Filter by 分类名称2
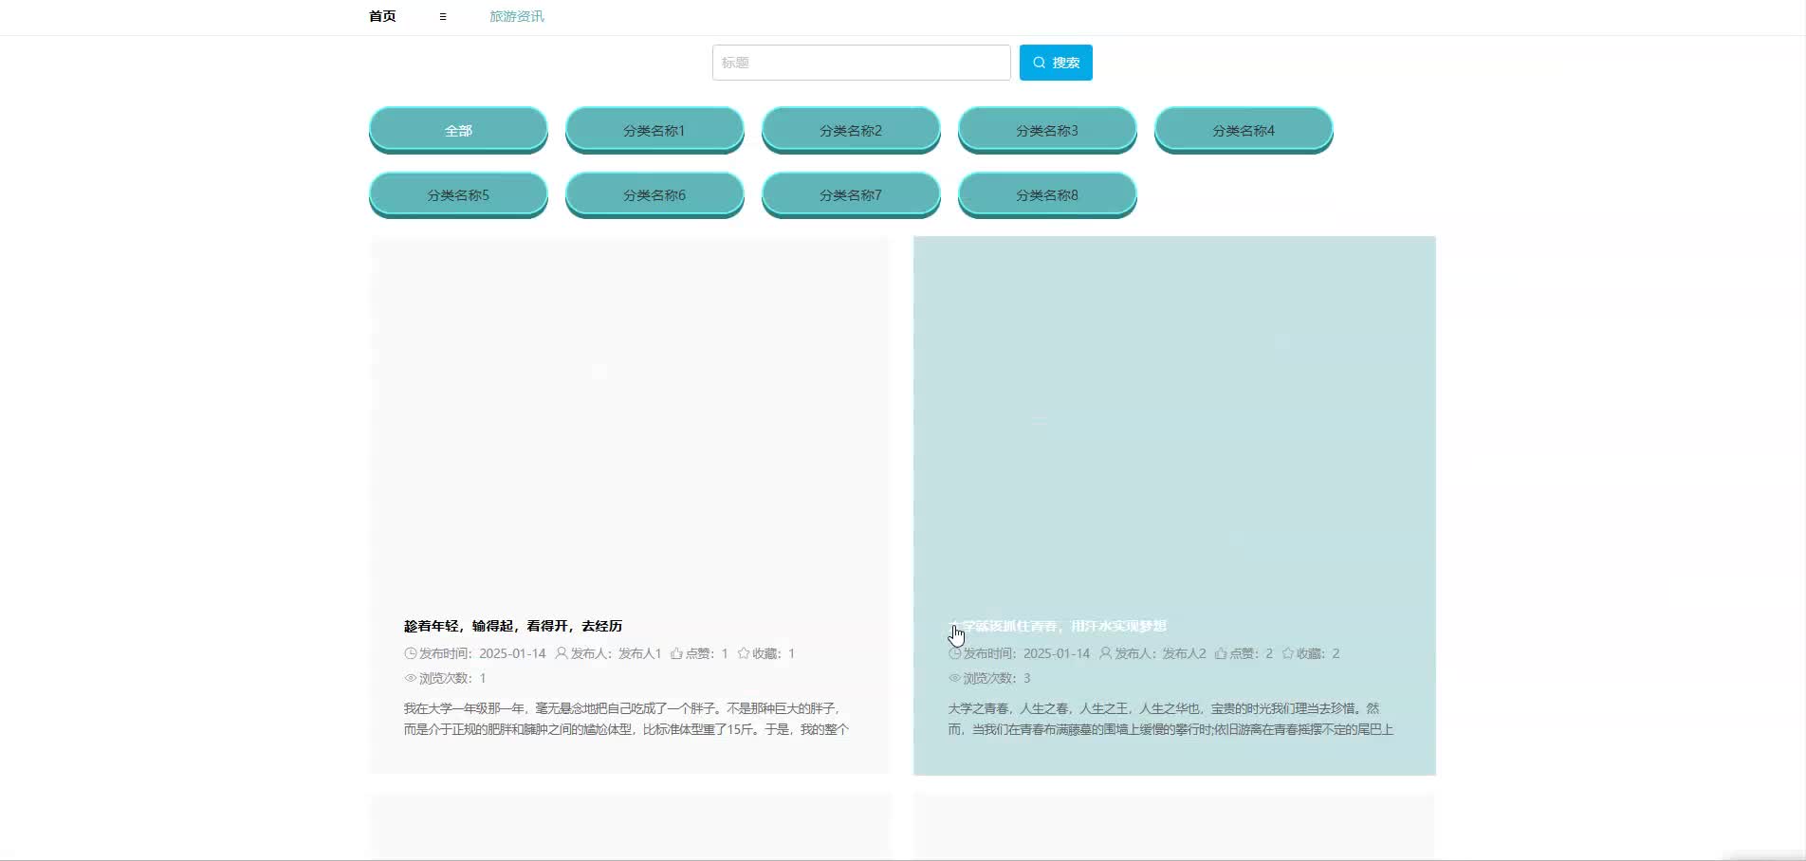 851,130
